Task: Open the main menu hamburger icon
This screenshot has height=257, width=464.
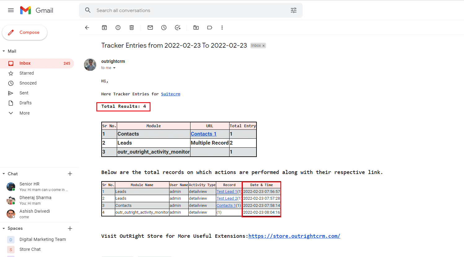Action: 11,10
